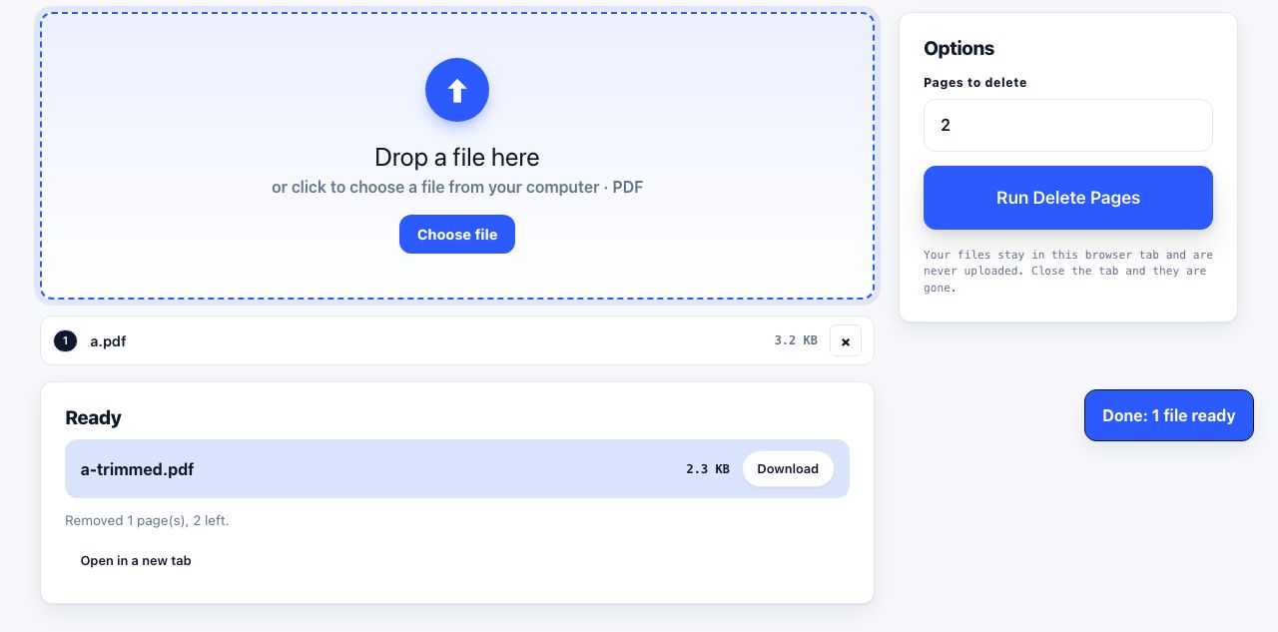Click the Removed 1 page(s), 2 left message

pos(147,520)
